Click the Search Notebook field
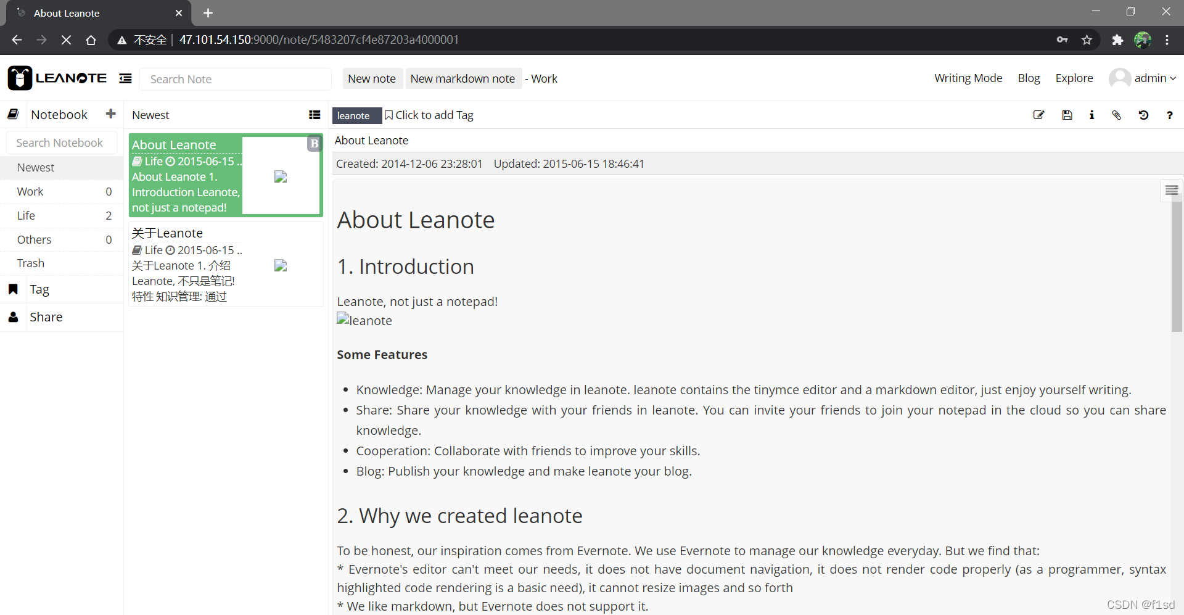The height and width of the screenshot is (615, 1184). (x=62, y=142)
